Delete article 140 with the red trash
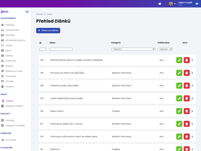This screenshot has height=151, width=201. pos(187,60)
